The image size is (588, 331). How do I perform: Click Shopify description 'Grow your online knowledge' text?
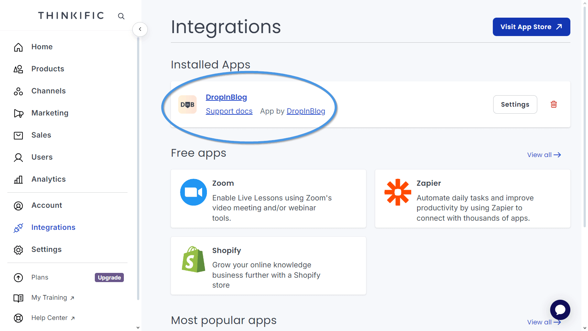[266, 275]
